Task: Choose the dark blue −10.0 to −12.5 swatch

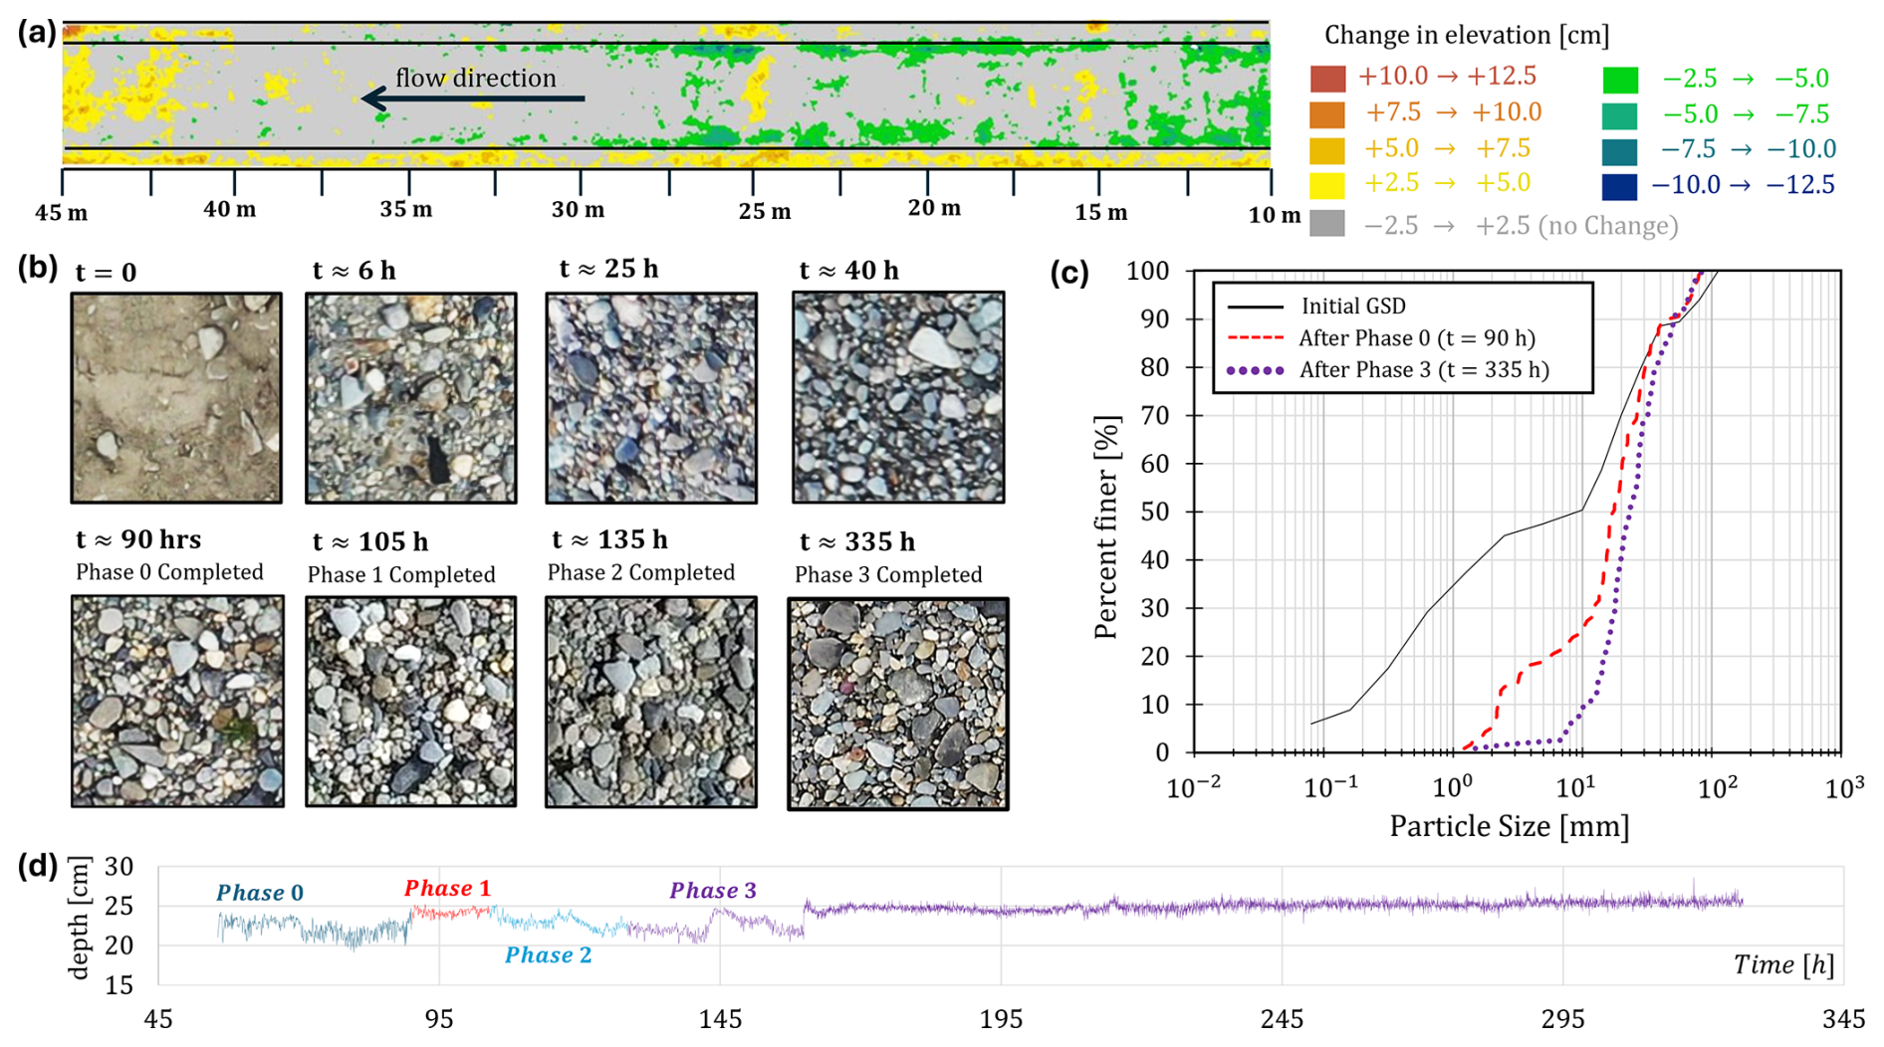Action: (1620, 186)
